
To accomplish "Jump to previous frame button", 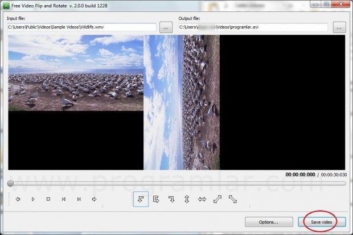I will point(64,199).
